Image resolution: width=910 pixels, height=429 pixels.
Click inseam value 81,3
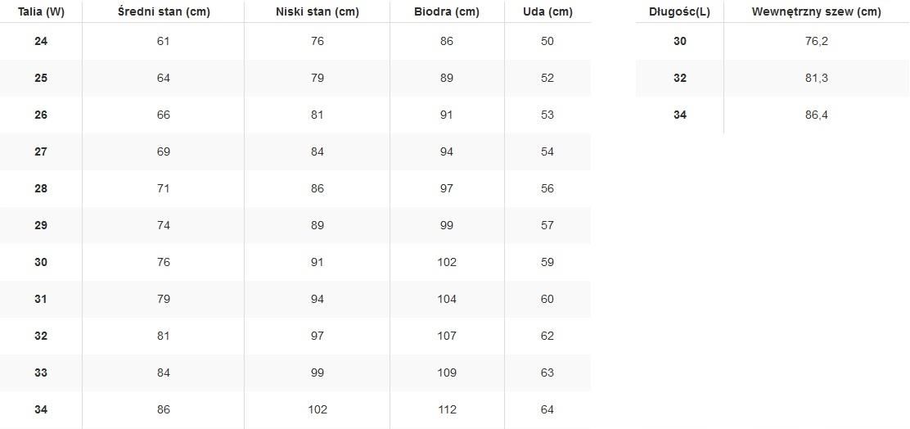click(x=816, y=78)
